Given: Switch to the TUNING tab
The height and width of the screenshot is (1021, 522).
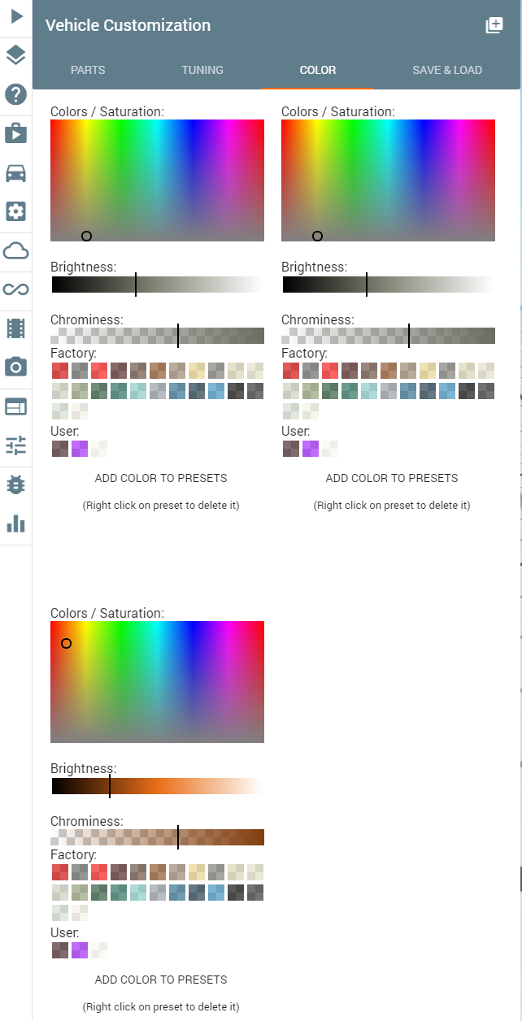Looking at the screenshot, I should (202, 70).
